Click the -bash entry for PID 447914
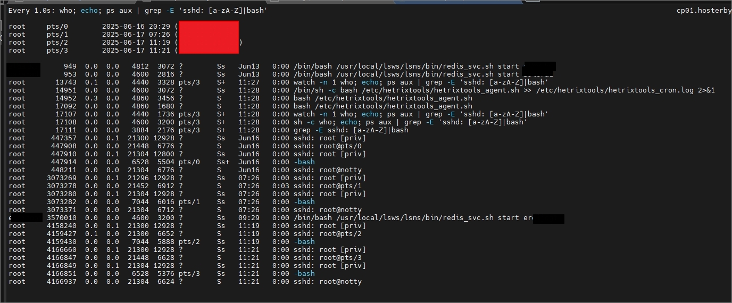Screen dimensions: 732x303 (x=304, y=162)
